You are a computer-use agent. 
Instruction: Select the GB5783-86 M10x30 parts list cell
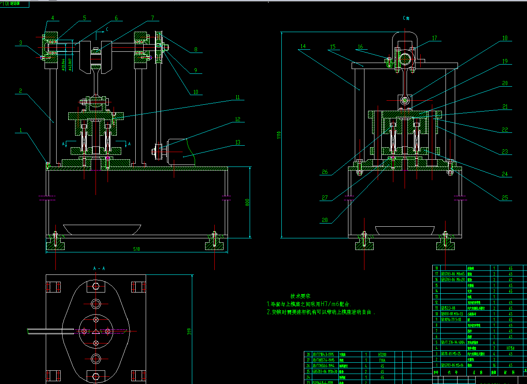point(325,372)
